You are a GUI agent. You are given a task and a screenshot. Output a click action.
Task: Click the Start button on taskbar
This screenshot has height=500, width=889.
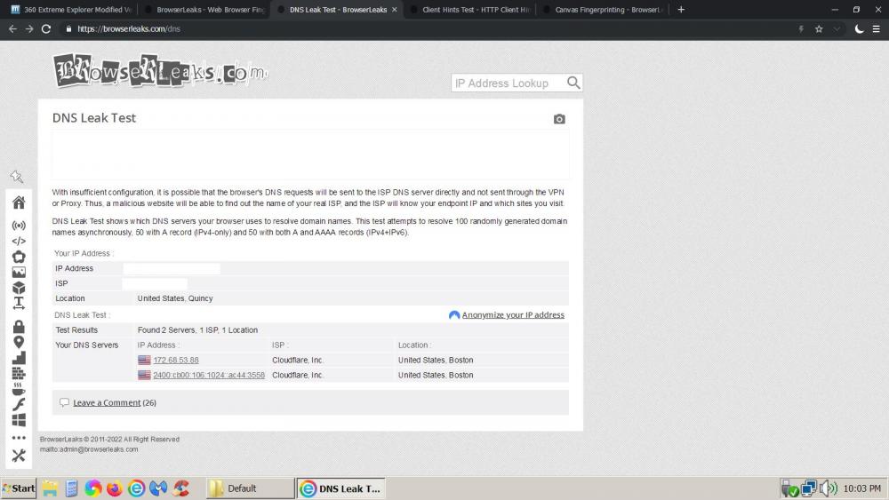[x=19, y=488]
